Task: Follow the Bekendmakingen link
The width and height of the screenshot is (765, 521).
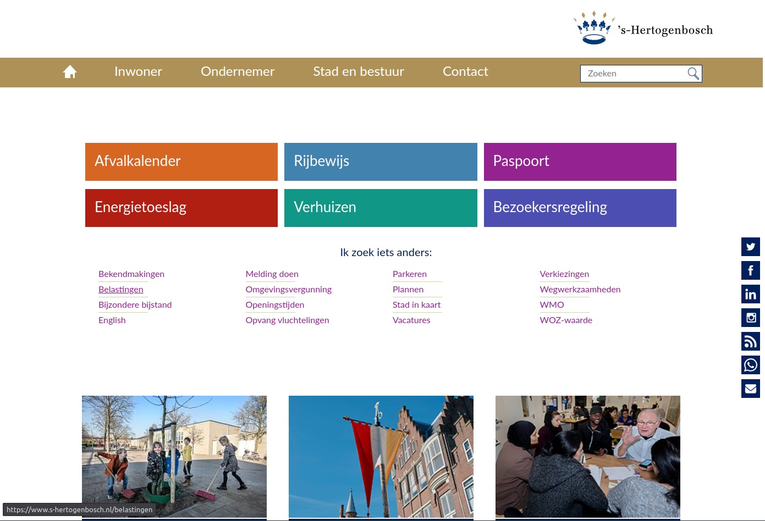Action: click(x=131, y=274)
